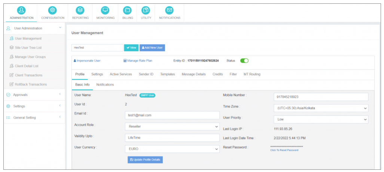
Task: Switch to the Credits tab
Action: 218,74
